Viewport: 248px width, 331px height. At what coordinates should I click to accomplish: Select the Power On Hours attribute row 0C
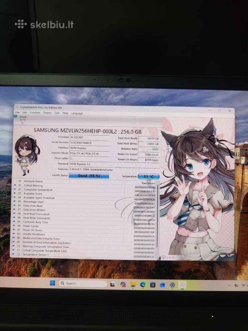click(85, 231)
